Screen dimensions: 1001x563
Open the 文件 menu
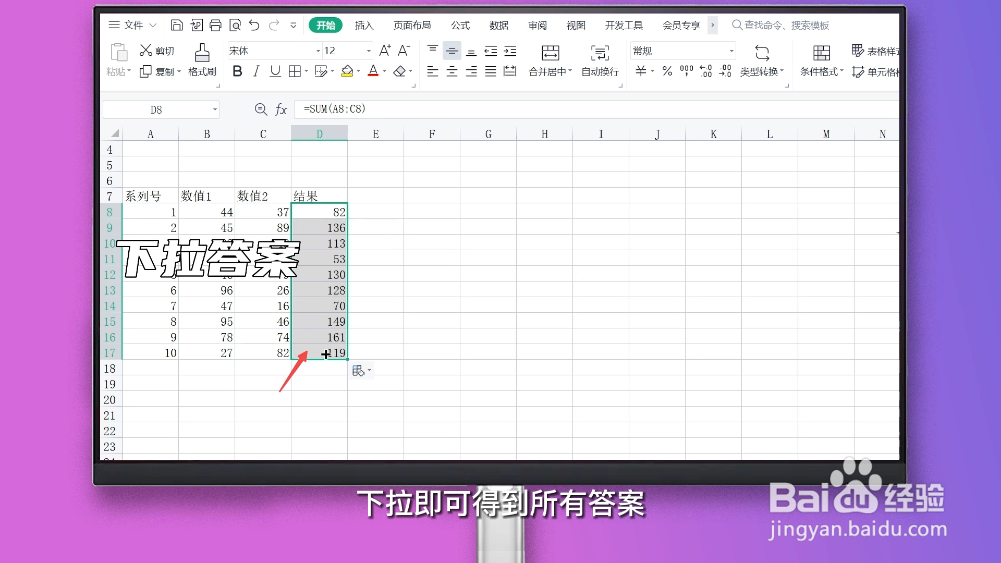(x=133, y=25)
